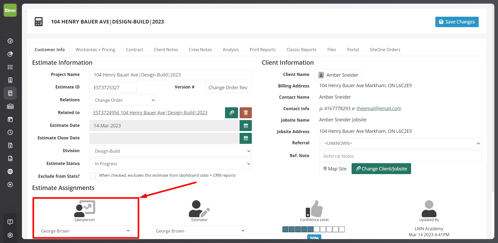Image resolution: width=498 pixels, height=243 pixels.
Task: Click the Estimate ID field
Action: pyautogui.click(x=113, y=87)
